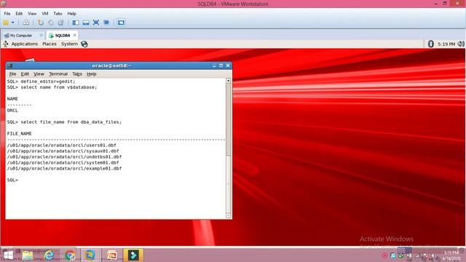Click Windows taskbar clock and date
Viewport: 466px width, 262px height.
(x=451, y=255)
